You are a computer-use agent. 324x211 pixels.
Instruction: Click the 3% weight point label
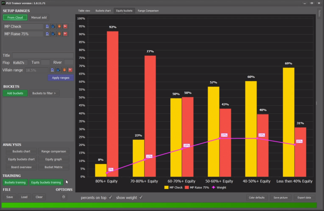(x=111, y=170)
